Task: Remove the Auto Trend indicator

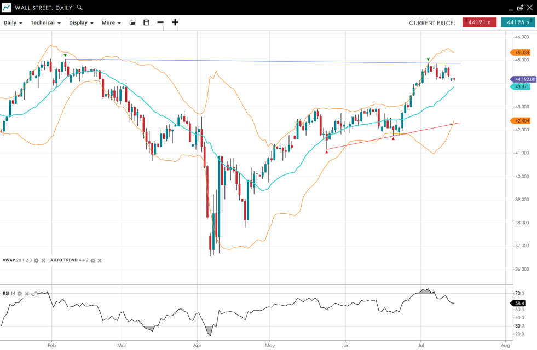Action: pyautogui.click(x=100, y=260)
